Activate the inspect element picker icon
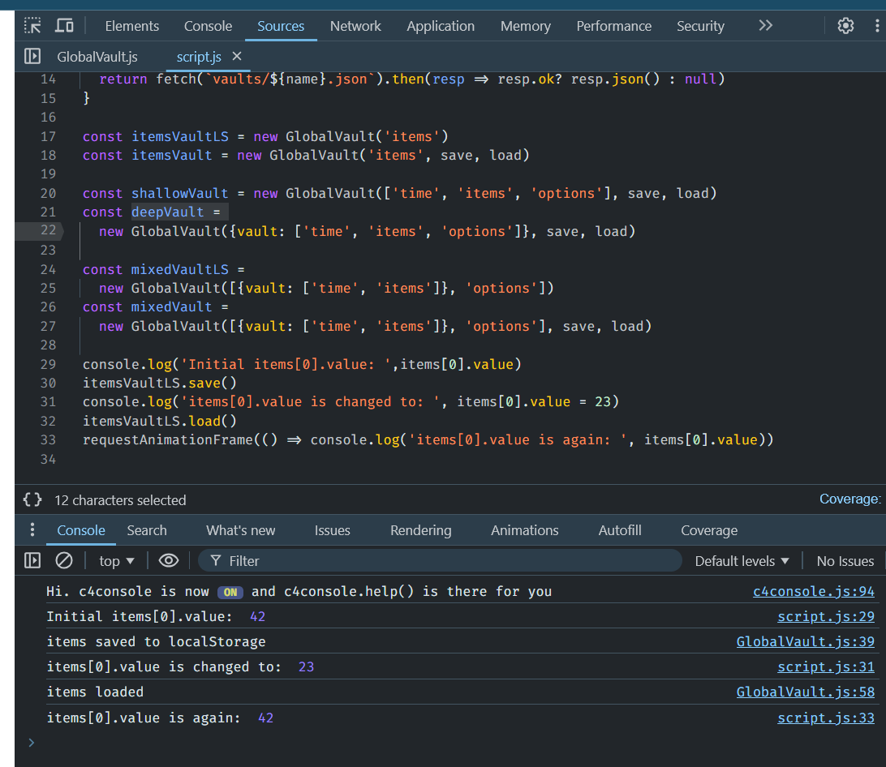This screenshot has width=886, height=767. [x=32, y=26]
